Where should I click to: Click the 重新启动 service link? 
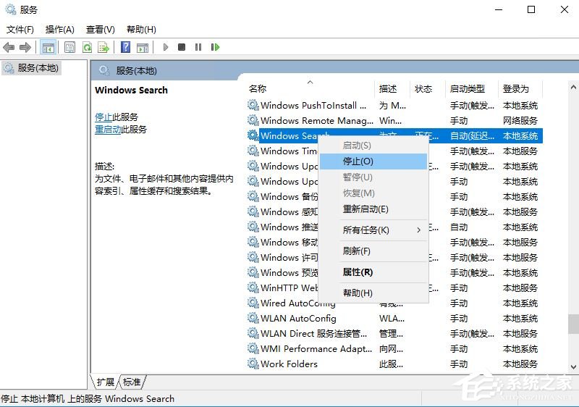point(108,130)
